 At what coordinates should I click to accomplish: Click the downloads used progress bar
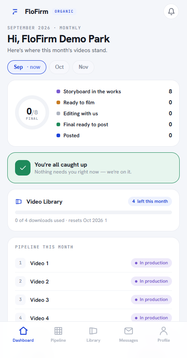(93, 212)
